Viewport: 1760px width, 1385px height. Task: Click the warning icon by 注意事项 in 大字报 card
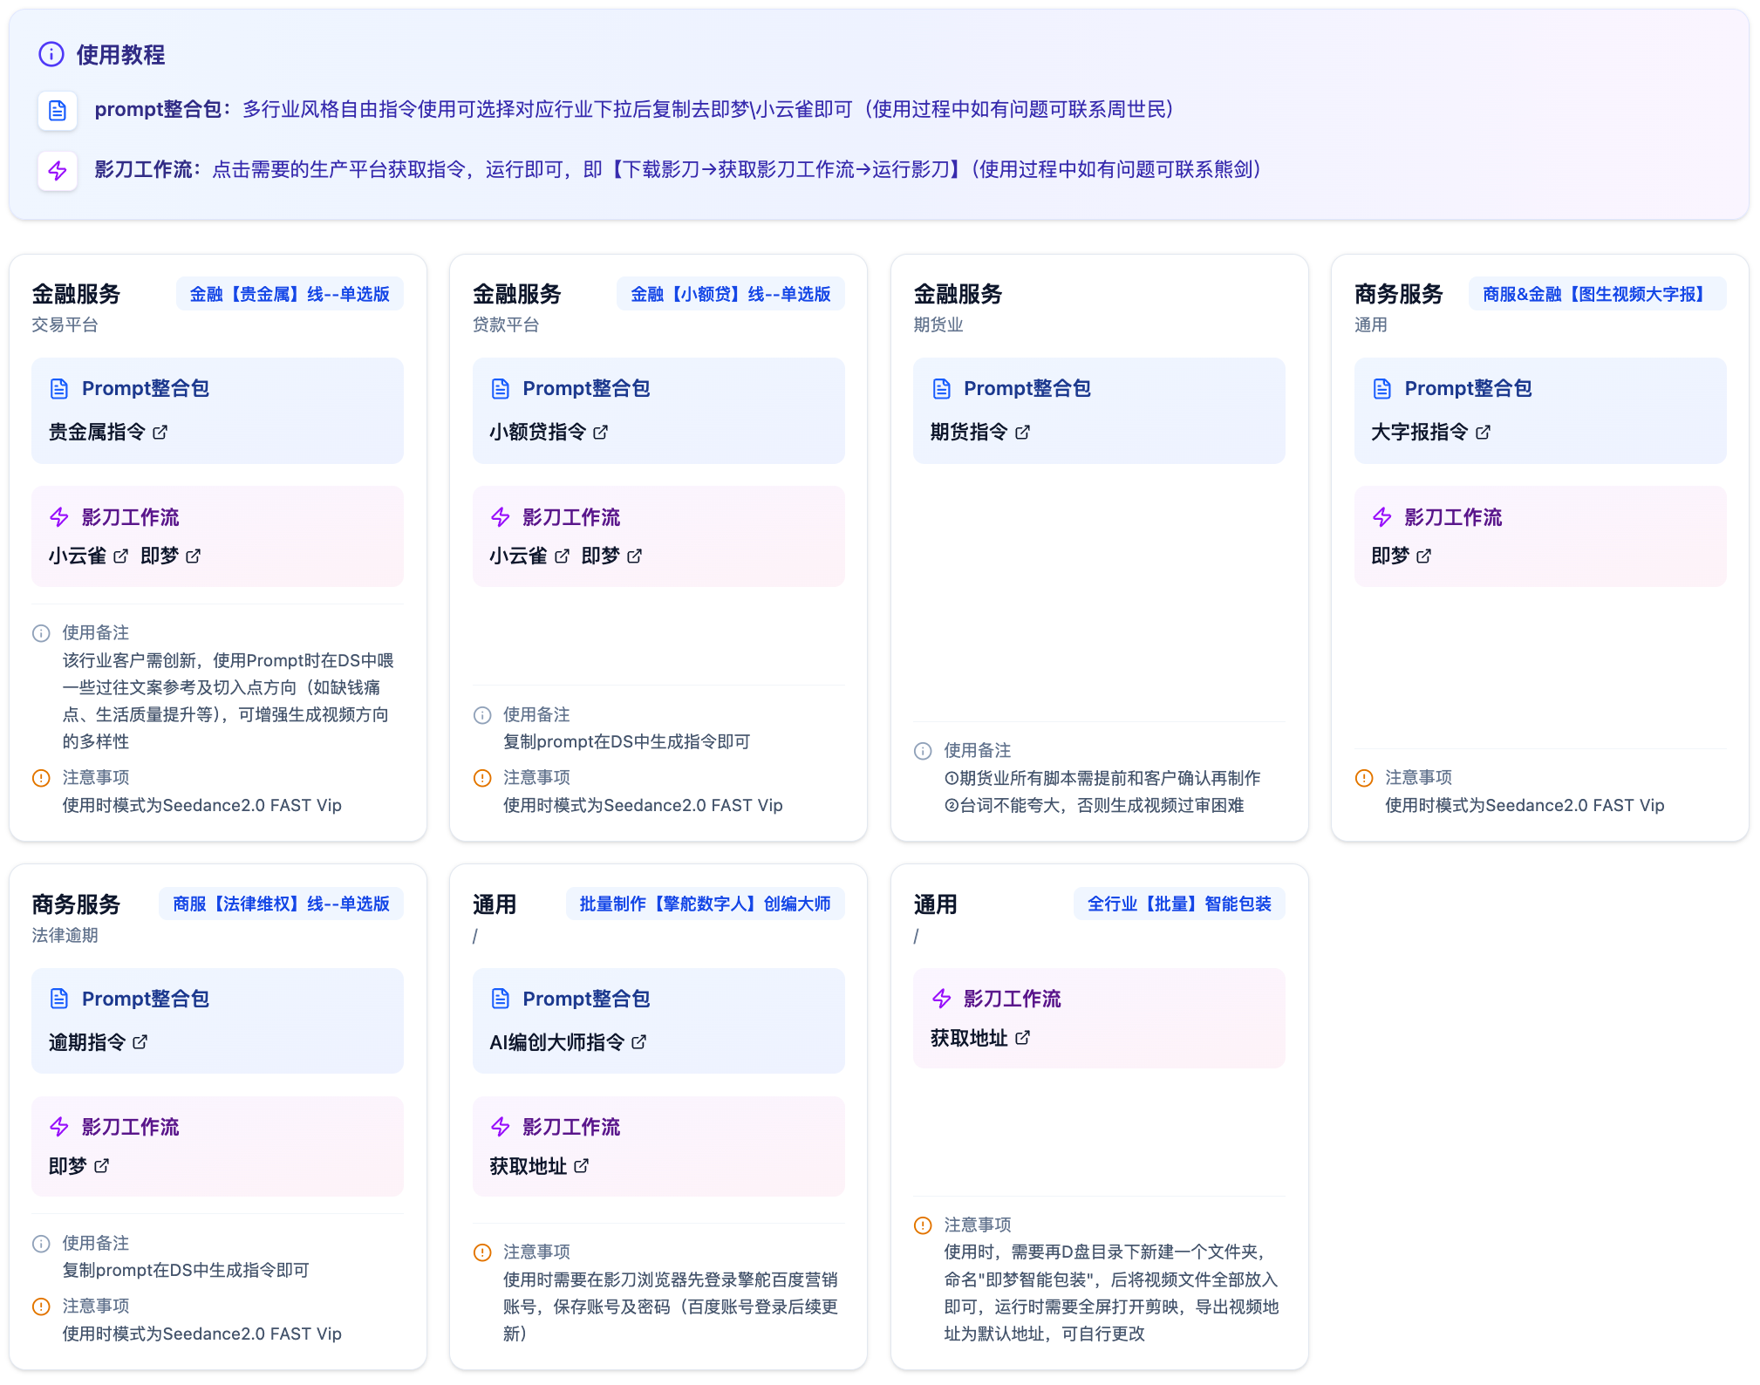pos(1364,778)
